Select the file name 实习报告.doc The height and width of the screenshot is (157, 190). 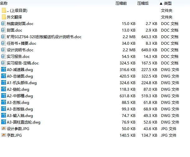point(18,57)
